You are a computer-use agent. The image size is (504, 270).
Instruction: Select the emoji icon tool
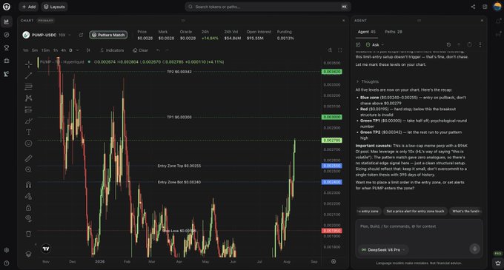tap(29, 144)
